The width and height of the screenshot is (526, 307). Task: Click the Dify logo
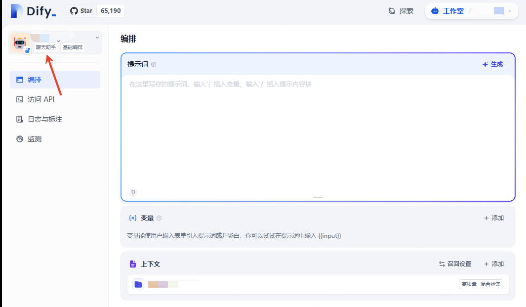click(33, 11)
